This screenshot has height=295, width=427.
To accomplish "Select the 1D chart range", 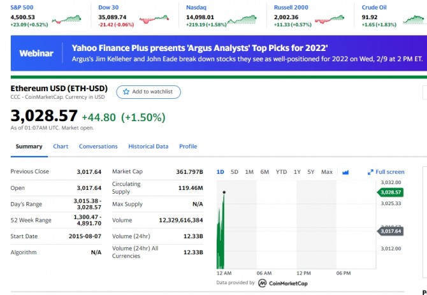I will (220, 172).
